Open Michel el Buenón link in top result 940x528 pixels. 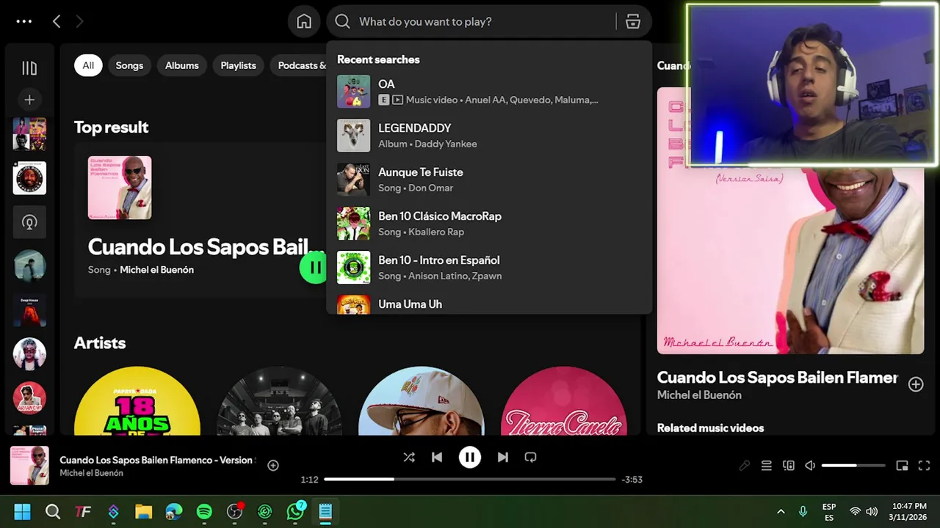click(x=156, y=270)
